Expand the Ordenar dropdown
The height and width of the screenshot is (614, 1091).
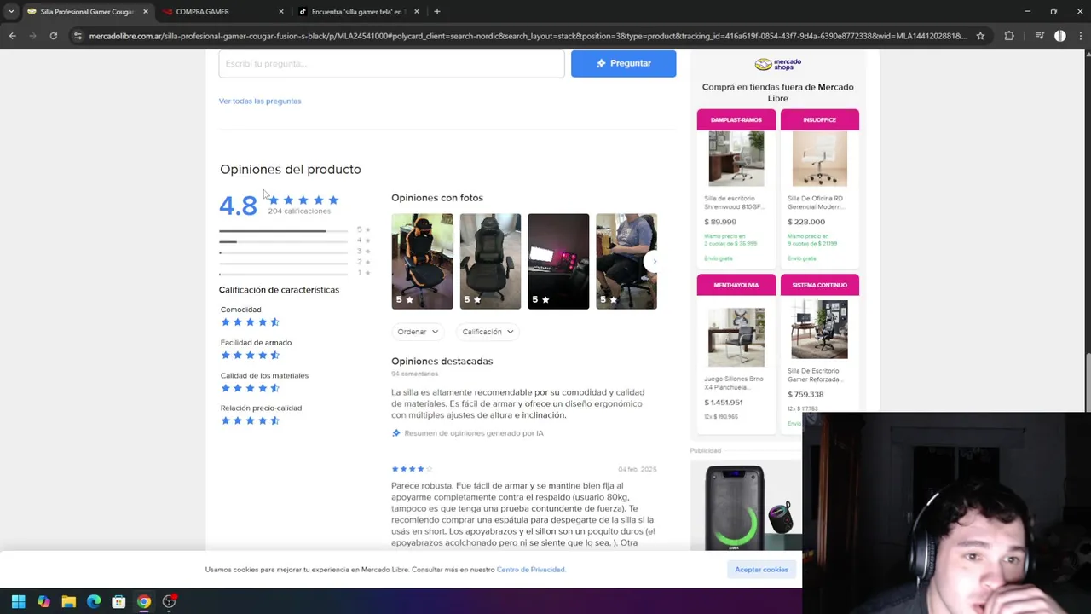pos(418,332)
